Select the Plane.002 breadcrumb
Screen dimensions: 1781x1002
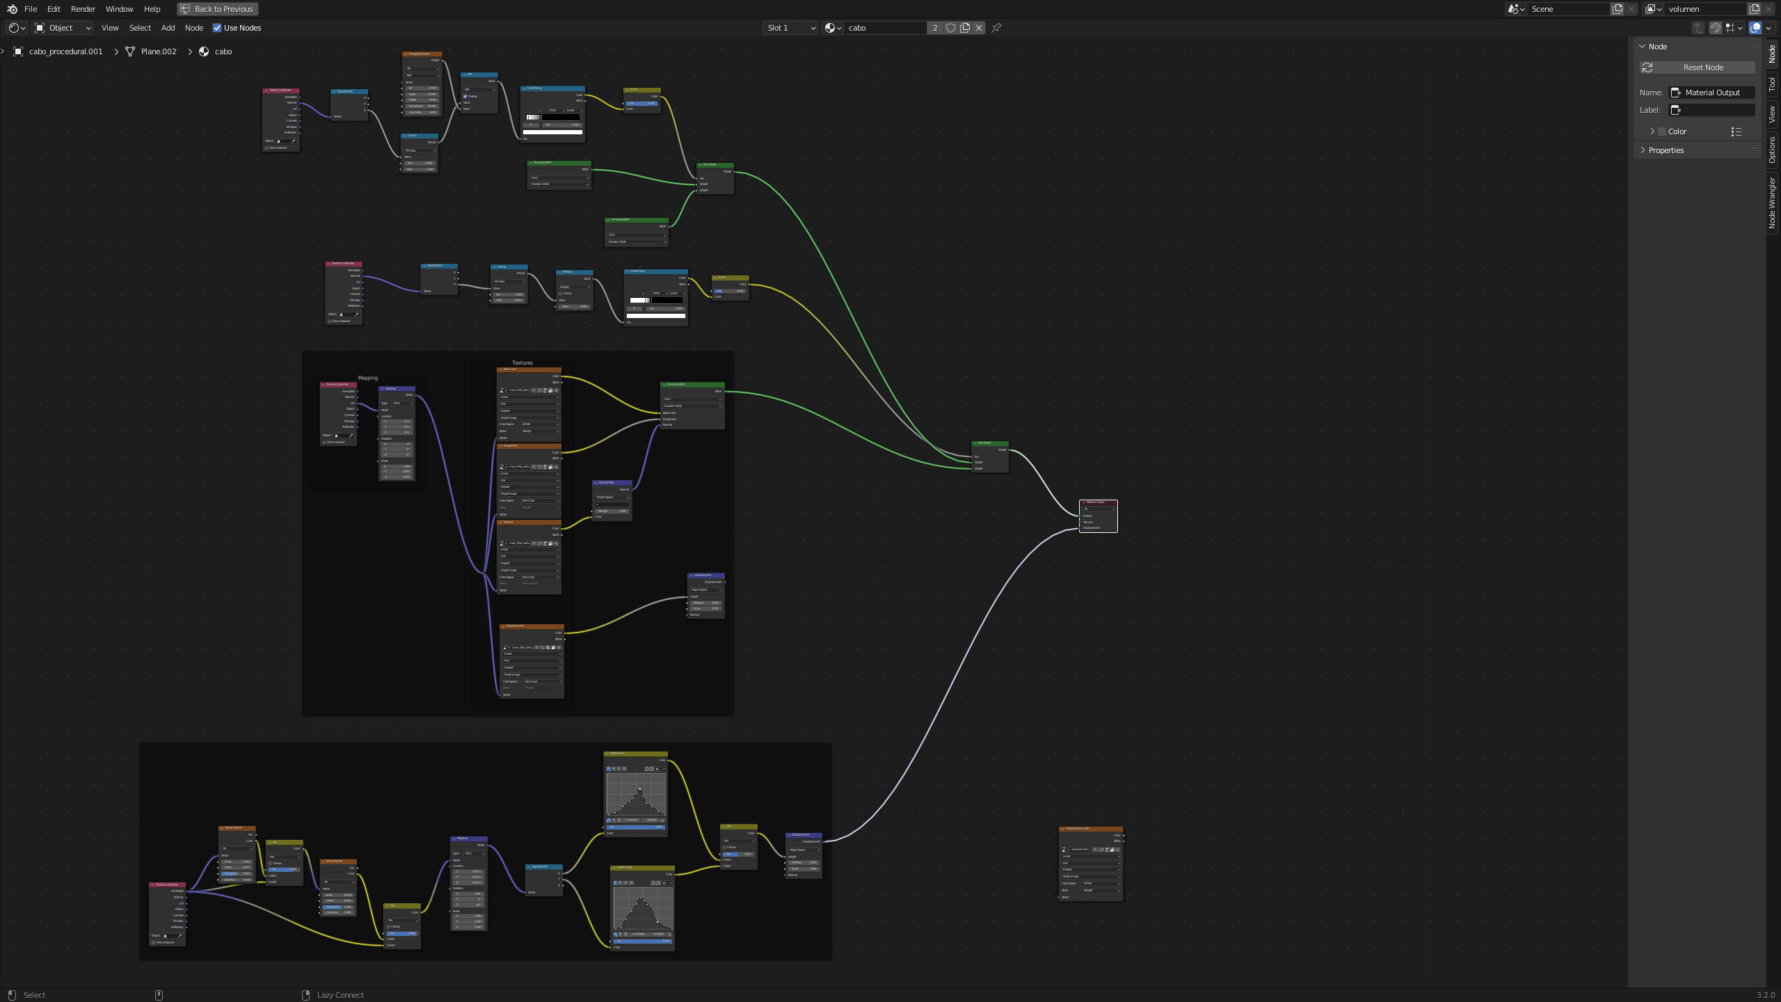(159, 51)
